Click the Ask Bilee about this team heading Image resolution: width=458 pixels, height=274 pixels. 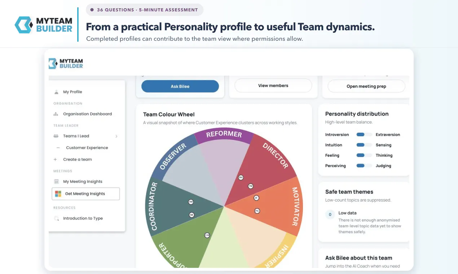coord(358,258)
